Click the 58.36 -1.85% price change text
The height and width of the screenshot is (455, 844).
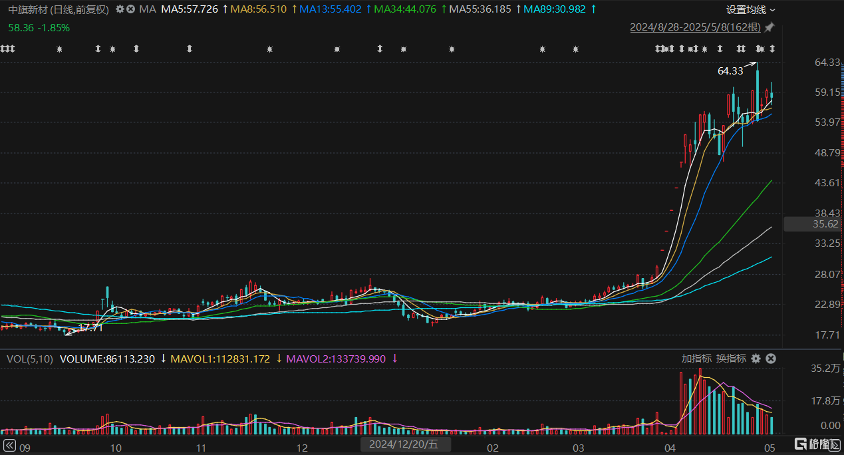39,27
